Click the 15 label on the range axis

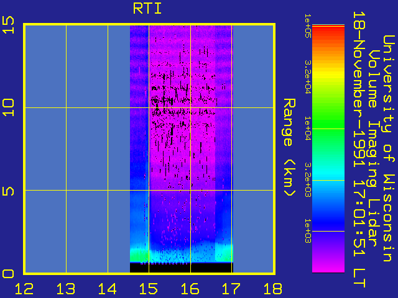pyautogui.click(x=8, y=25)
